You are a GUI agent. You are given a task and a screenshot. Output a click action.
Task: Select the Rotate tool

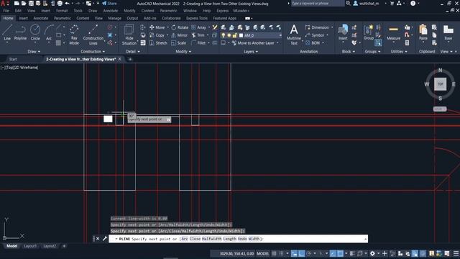[x=180, y=27]
